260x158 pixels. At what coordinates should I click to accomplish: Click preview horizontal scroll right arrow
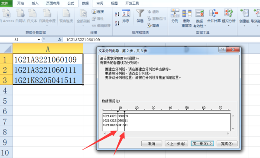click(x=228, y=133)
